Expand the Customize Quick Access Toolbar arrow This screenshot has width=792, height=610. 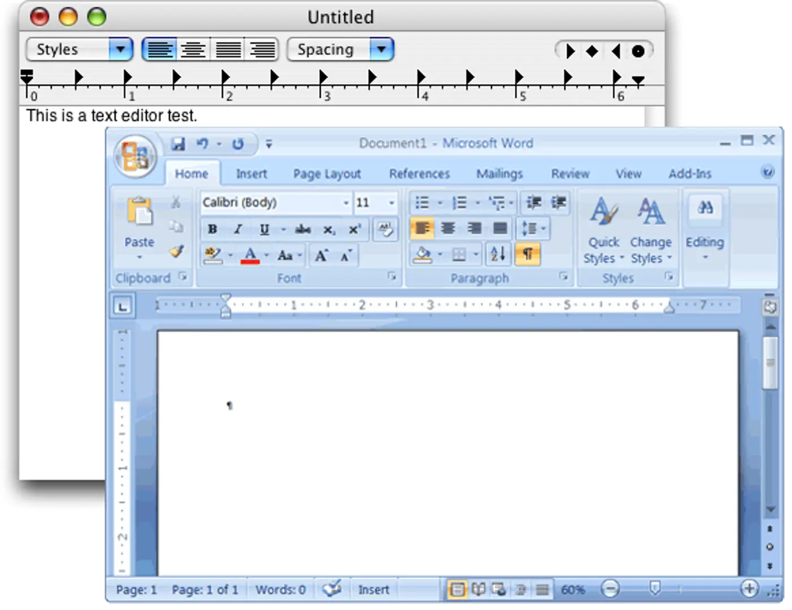[269, 144]
